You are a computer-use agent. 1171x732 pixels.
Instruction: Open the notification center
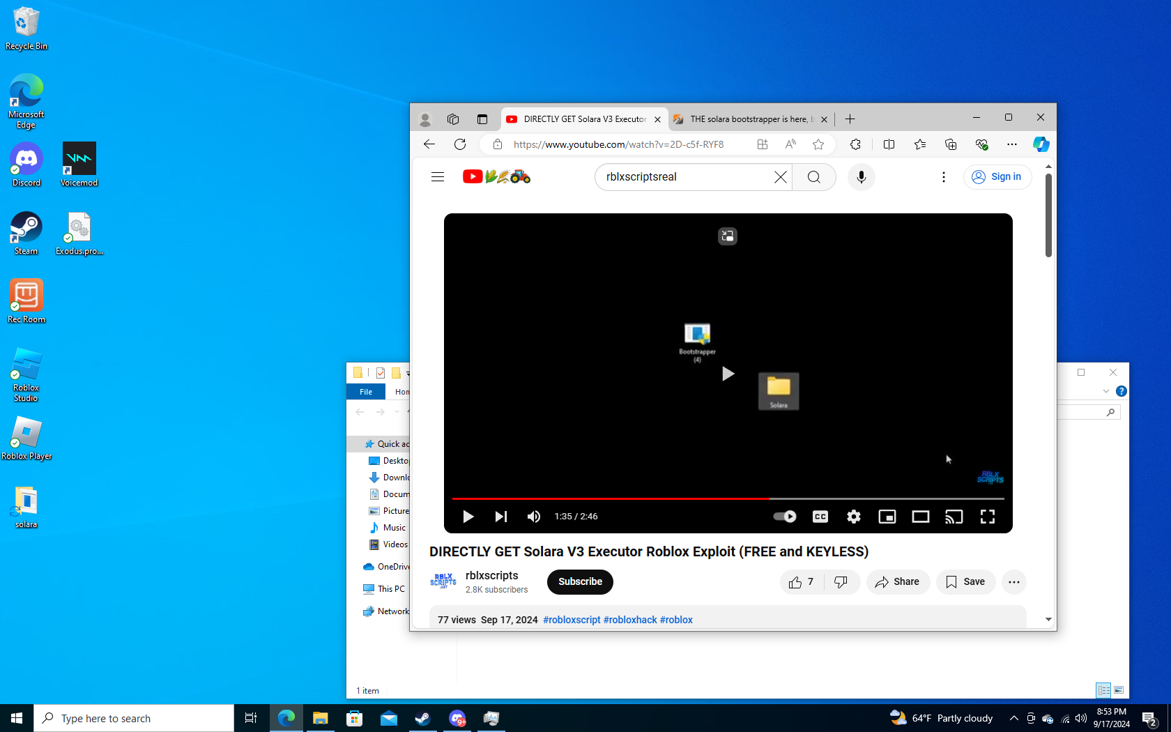pyautogui.click(x=1149, y=719)
